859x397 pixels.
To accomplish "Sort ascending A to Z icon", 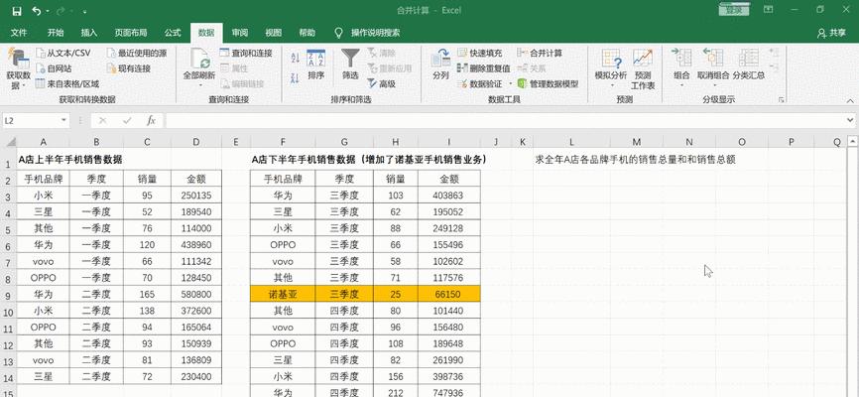I will [x=295, y=59].
